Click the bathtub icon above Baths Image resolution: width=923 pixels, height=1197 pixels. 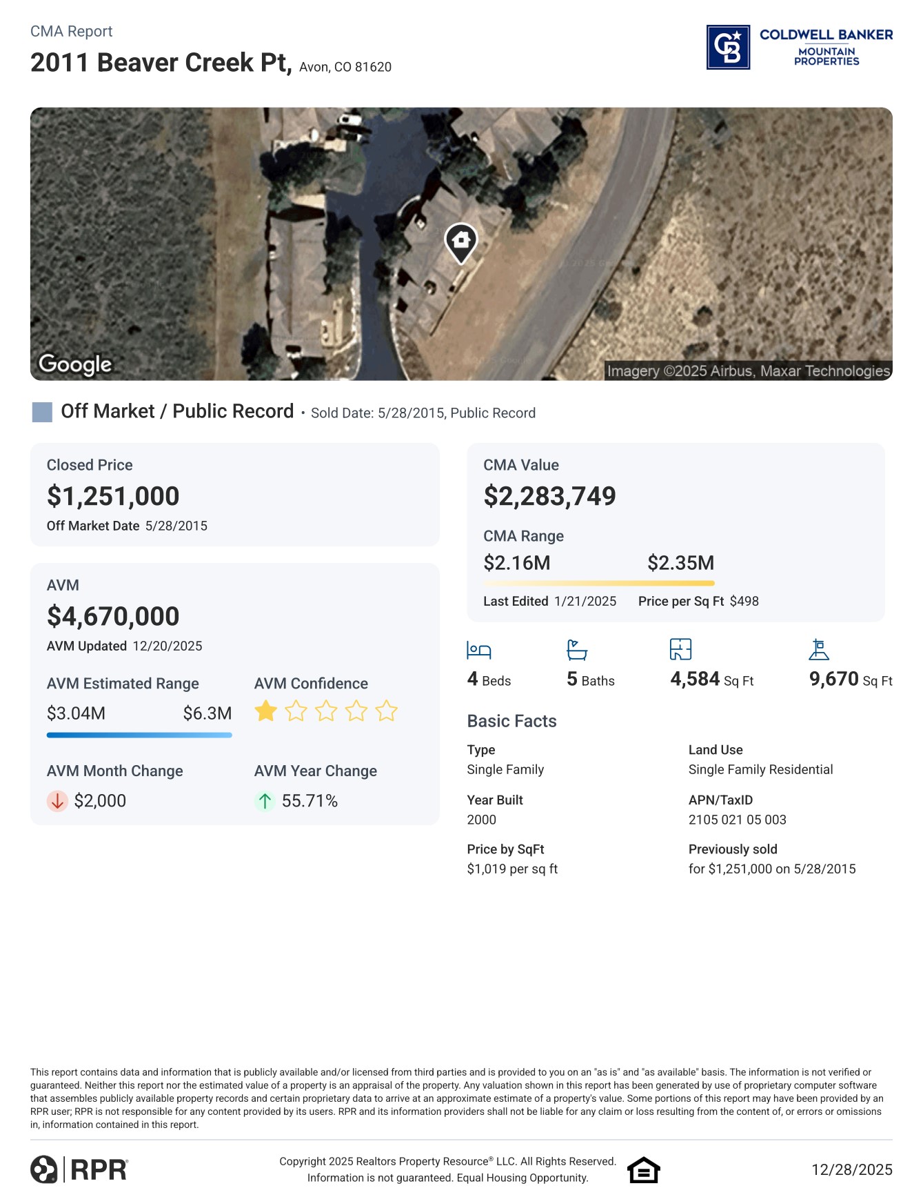click(x=577, y=650)
